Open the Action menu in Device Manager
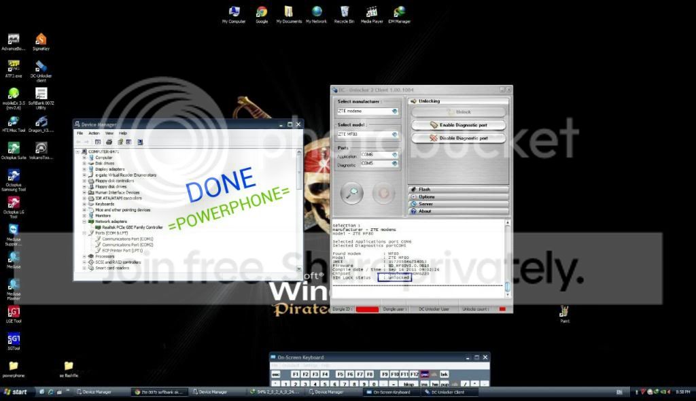The height and width of the screenshot is (401, 696). point(94,133)
